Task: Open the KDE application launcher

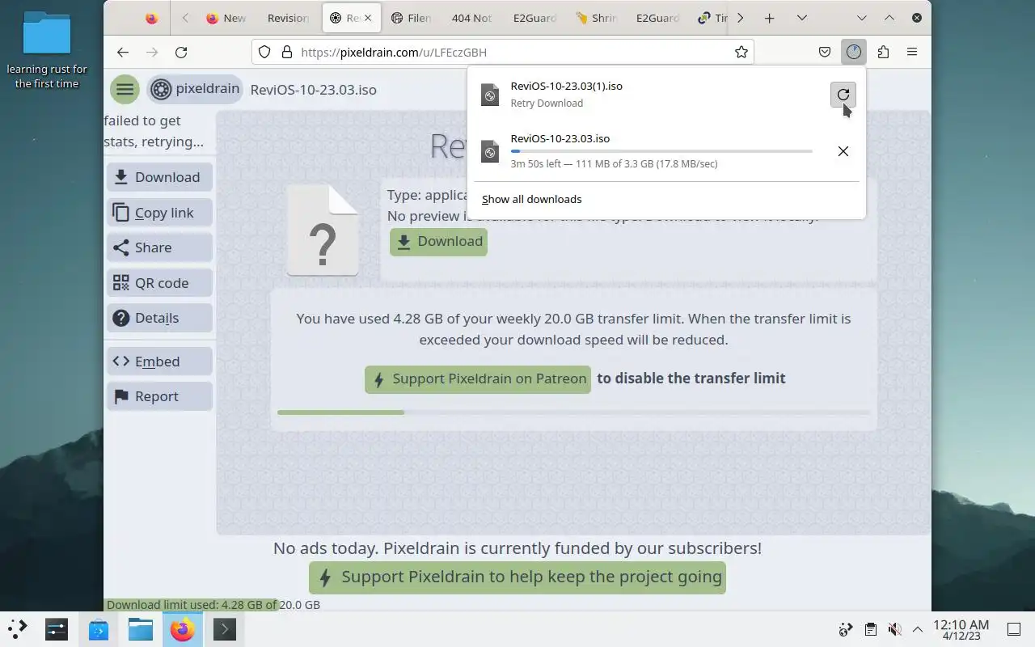Action: 17,628
